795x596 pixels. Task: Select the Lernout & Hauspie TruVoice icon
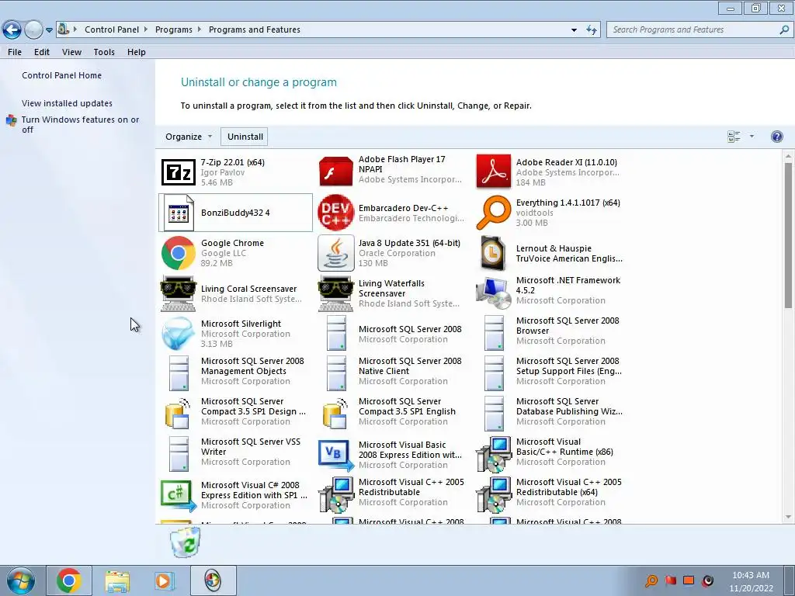[x=493, y=253]
